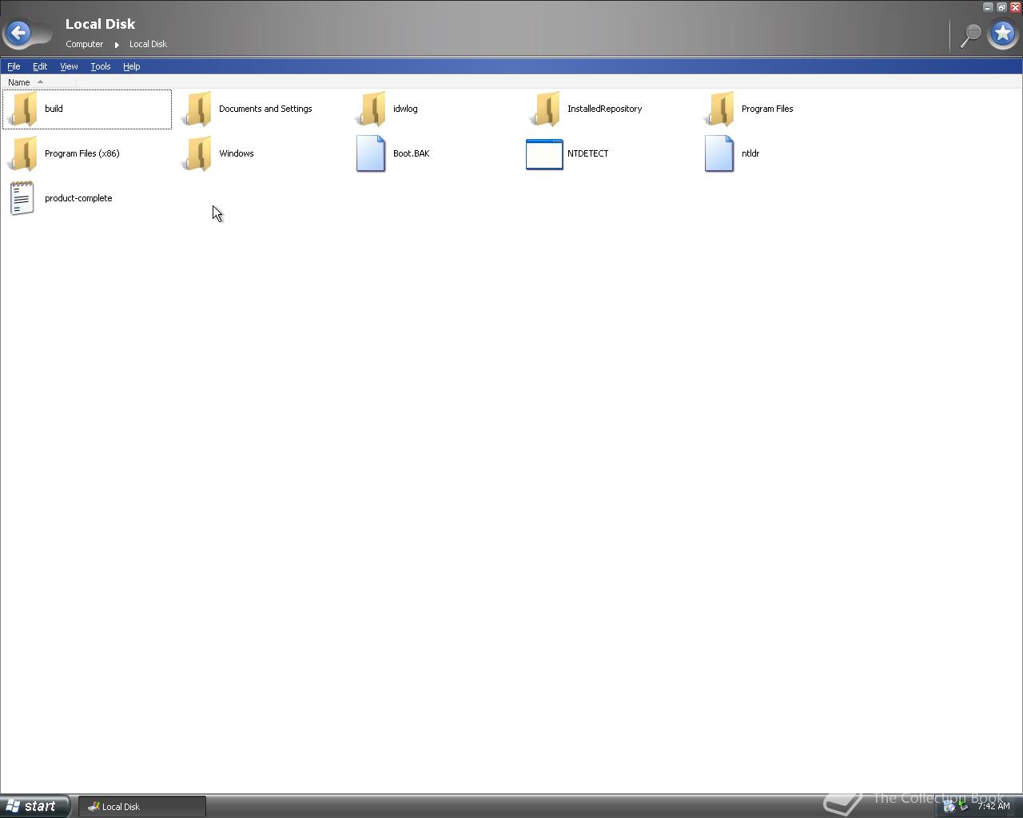Open the Start menu
Image resolution: width=1023 pixels, height=818 pixels.
click(34, 806)
